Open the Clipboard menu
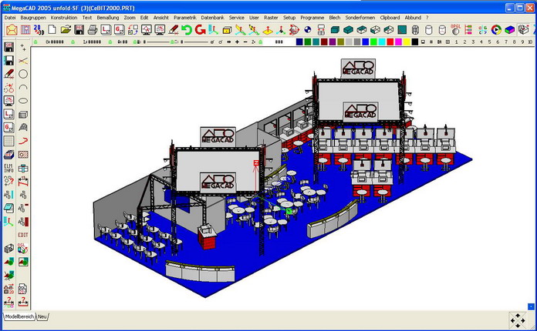537x331 pixels. point(390,18)
